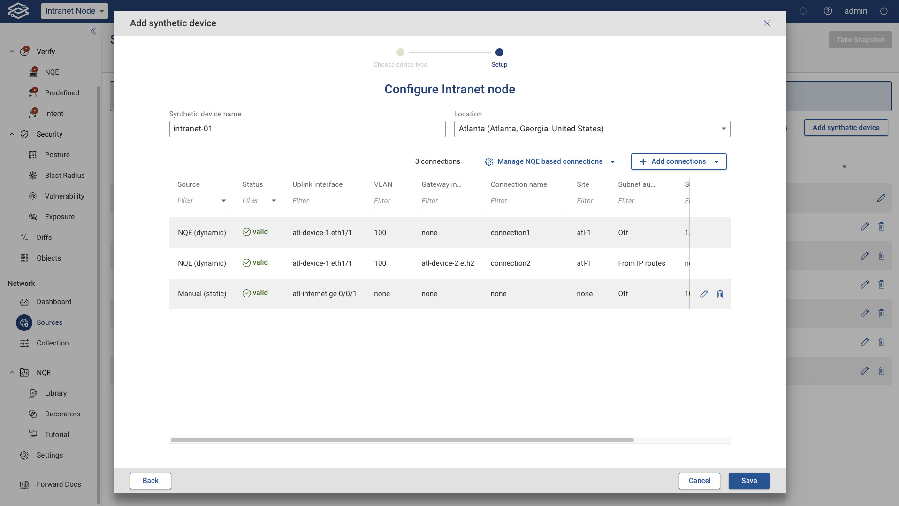This screenshot has height=506, width=899.
Task: Click the notifications bell
Action: [x=803, y=11]
